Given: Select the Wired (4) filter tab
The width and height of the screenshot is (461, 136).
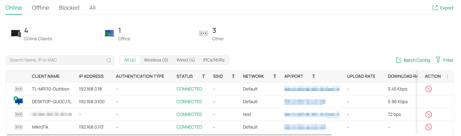Looking at the screenshot, I should pos(186,60).
